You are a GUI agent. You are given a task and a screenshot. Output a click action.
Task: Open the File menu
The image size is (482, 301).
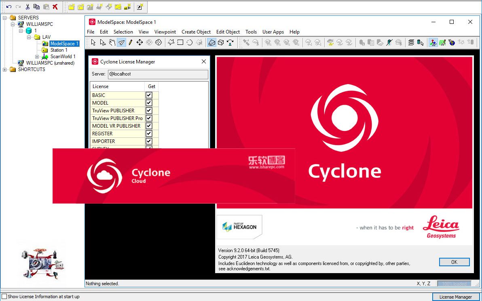[91, 32]
